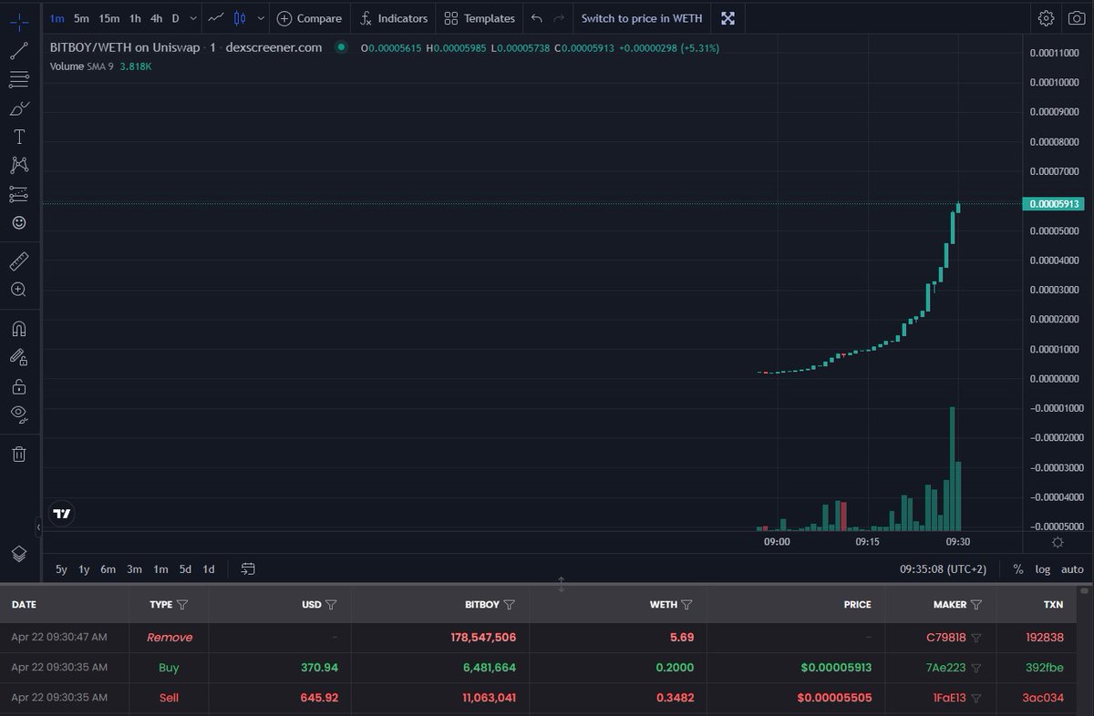Click the TradingView logo
This screenshot has width=1094, height=716.
pos(62,514)
